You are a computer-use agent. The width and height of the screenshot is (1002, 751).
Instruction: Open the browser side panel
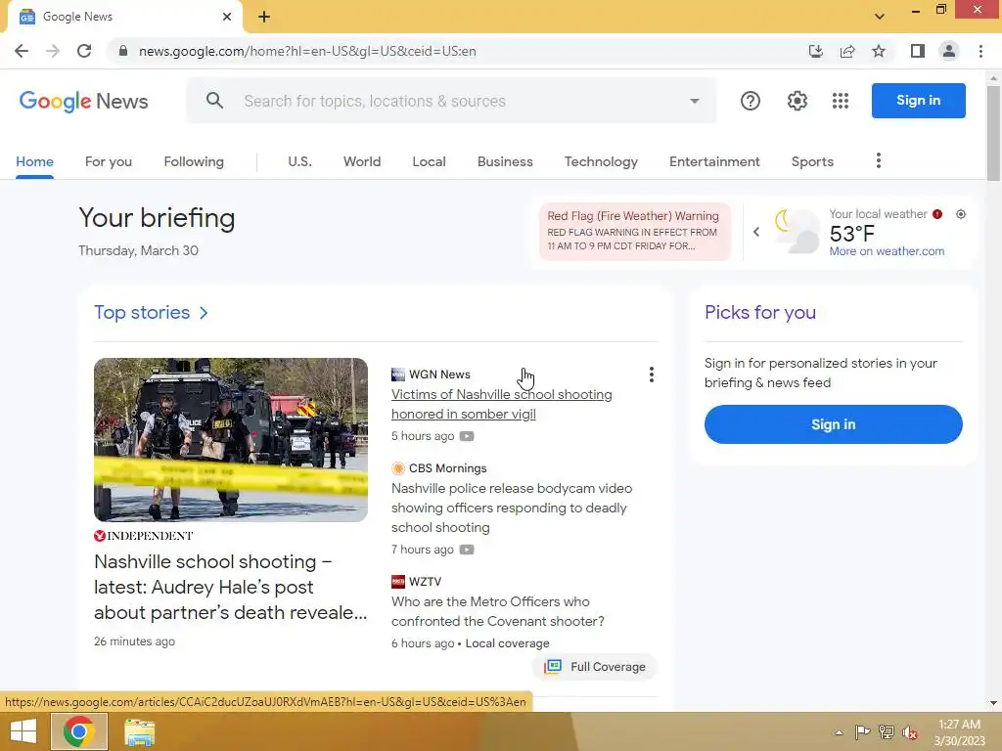tap(918, 51)
